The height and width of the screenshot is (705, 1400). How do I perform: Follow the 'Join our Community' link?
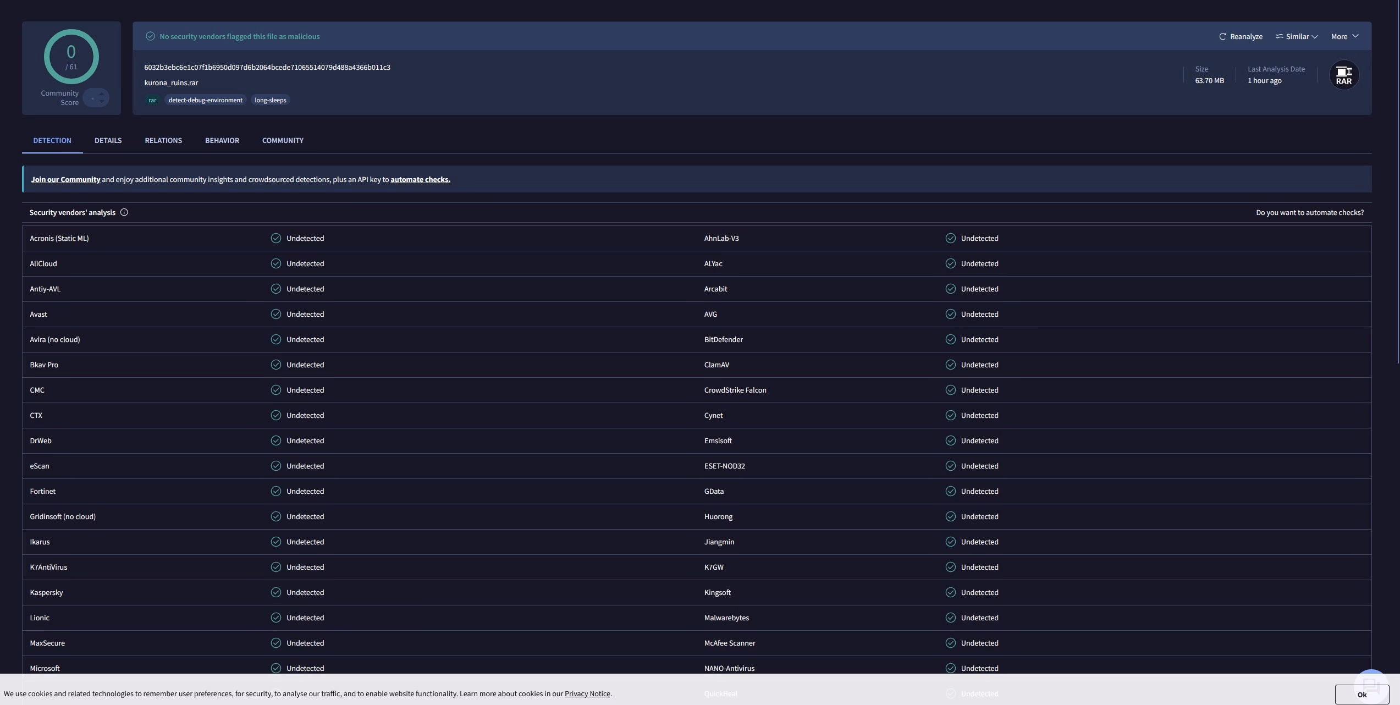65,179
